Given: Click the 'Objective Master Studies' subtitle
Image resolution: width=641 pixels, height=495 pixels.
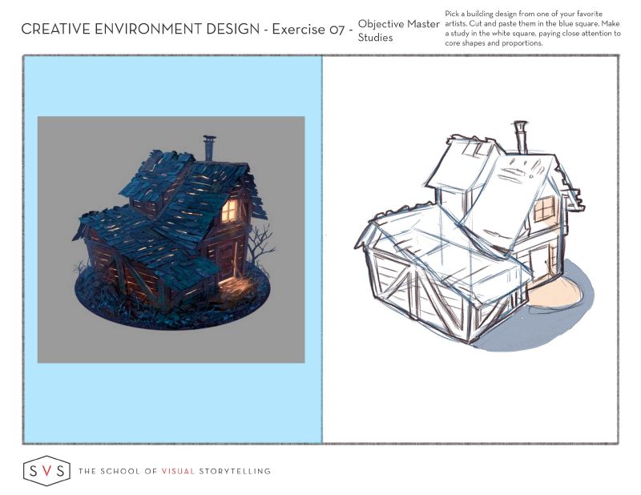Looking at the screenshot, I should coord(398,30).
